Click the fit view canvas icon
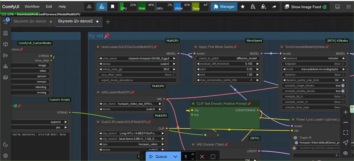The height and width of the screenshot is (161, 354). click(x=346, y=133)
